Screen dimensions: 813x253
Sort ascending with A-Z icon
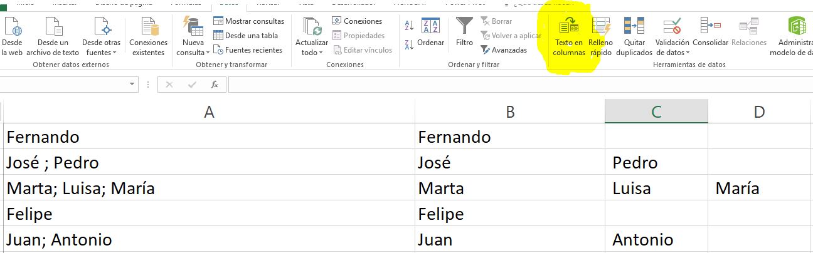point(410,26)
